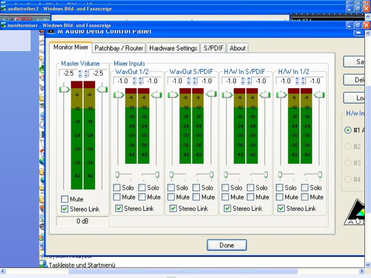The image size is (371, 278).
Task: Click the left Master Volume -2.5 field
Action: coord(68,73)
